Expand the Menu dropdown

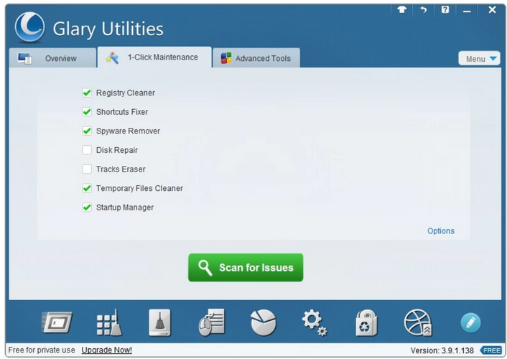coord(479,59)
